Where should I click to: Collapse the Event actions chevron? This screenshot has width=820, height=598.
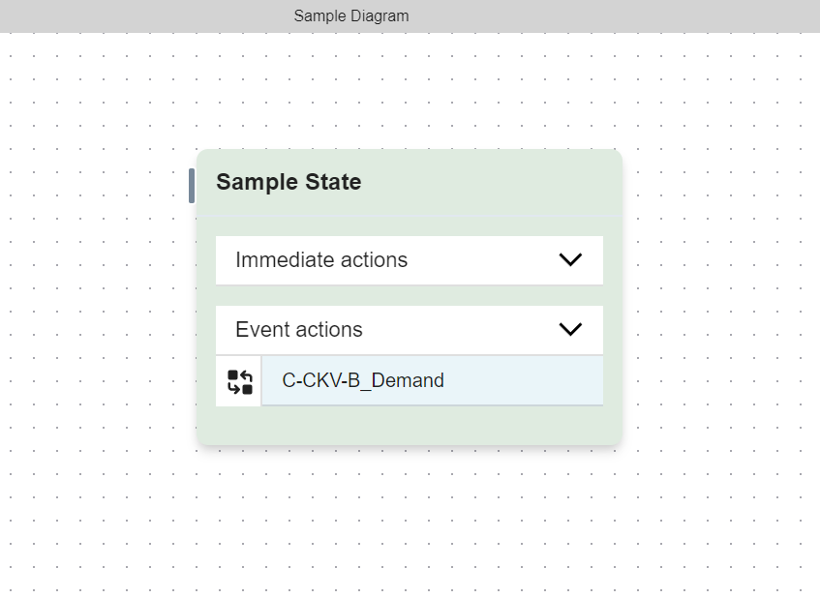pos(570,329)
